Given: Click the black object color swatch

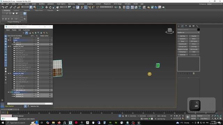Looking at the screenshot, I should 199,30.
